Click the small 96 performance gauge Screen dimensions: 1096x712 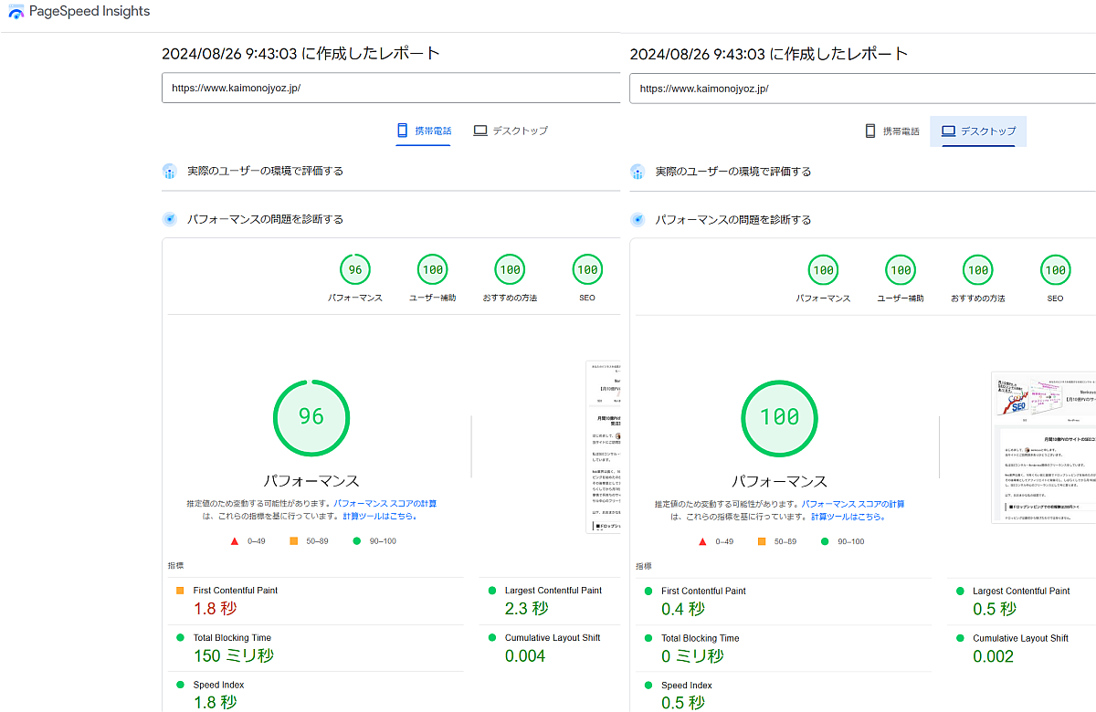(355, 269)
